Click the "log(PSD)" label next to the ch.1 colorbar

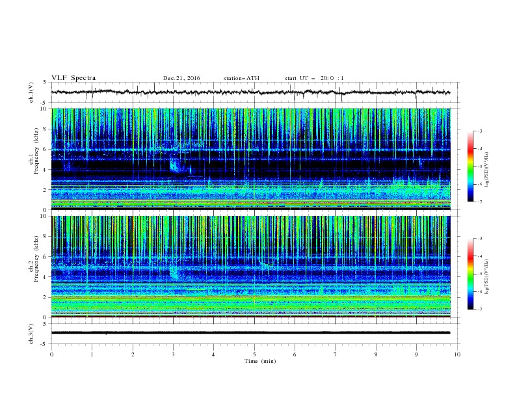[x=486, y=170]
